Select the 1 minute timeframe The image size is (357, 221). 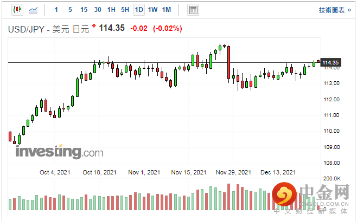point(56,10)
